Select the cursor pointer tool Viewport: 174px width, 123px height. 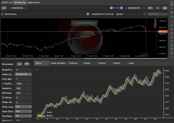[172, 4]
